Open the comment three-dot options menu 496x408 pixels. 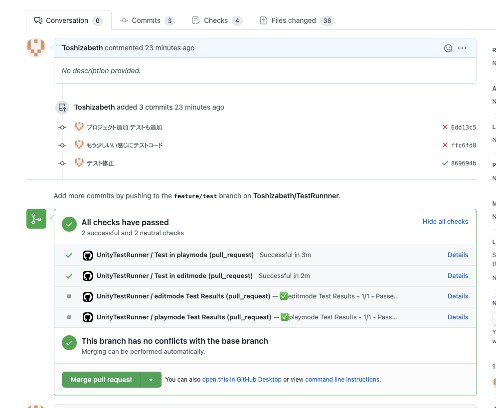click(x=462, y=48)
